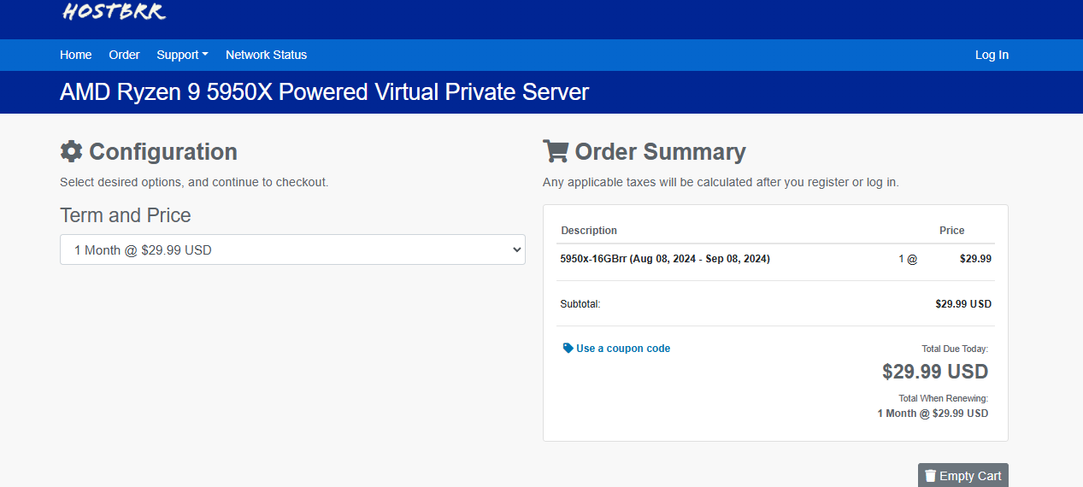Click the large $29.99 USD total due

tap(935, 372)
